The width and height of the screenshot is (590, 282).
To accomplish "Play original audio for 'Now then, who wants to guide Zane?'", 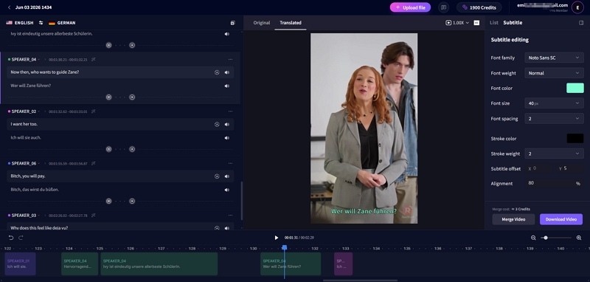I will pos(227,72).
